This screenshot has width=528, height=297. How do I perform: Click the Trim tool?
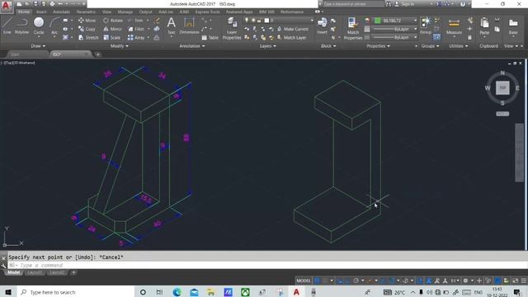(135, 21)
